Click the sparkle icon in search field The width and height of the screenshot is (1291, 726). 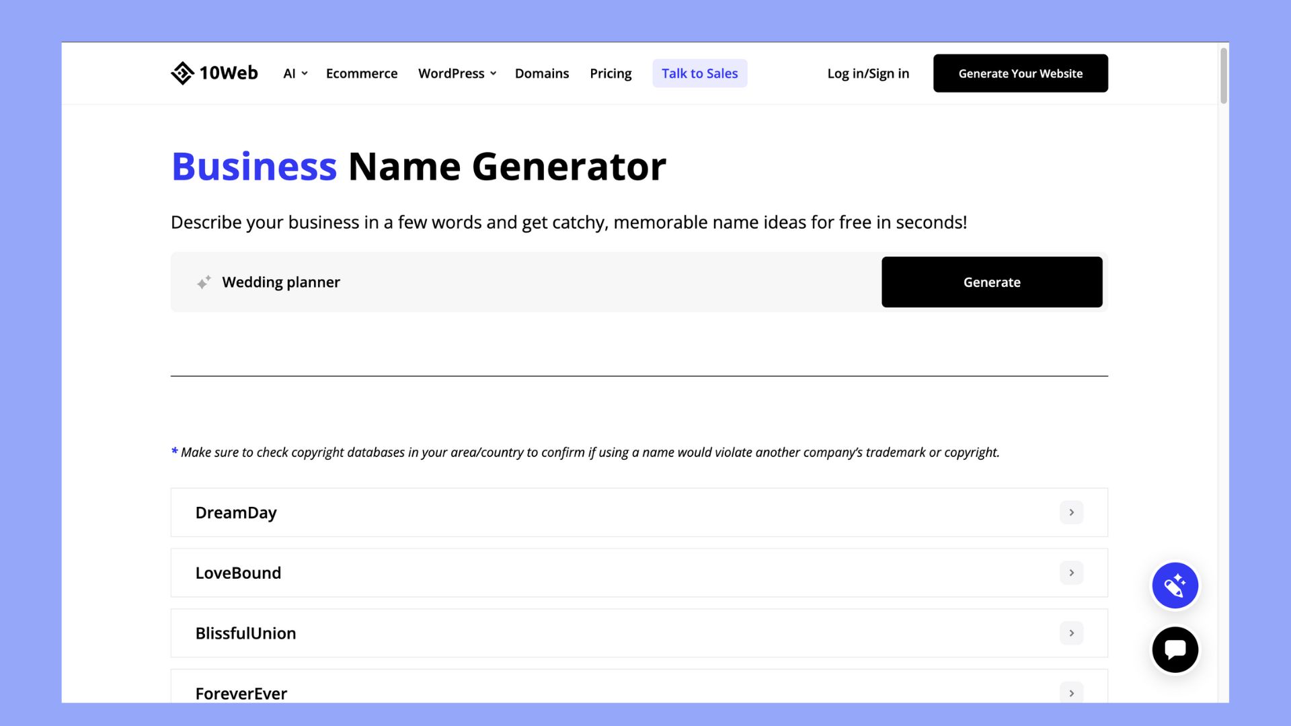(203, 281)
